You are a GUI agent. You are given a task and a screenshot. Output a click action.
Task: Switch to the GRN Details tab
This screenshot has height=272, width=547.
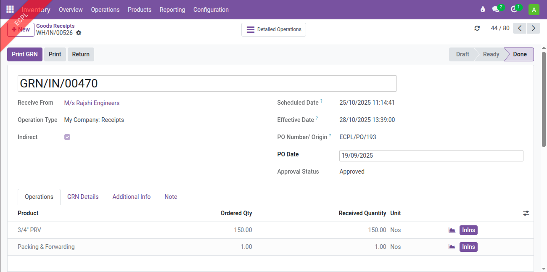[83, 197]
